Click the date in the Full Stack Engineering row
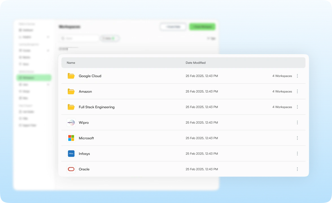The height and width of the screenshot is (203, 332). coord(202,107)
